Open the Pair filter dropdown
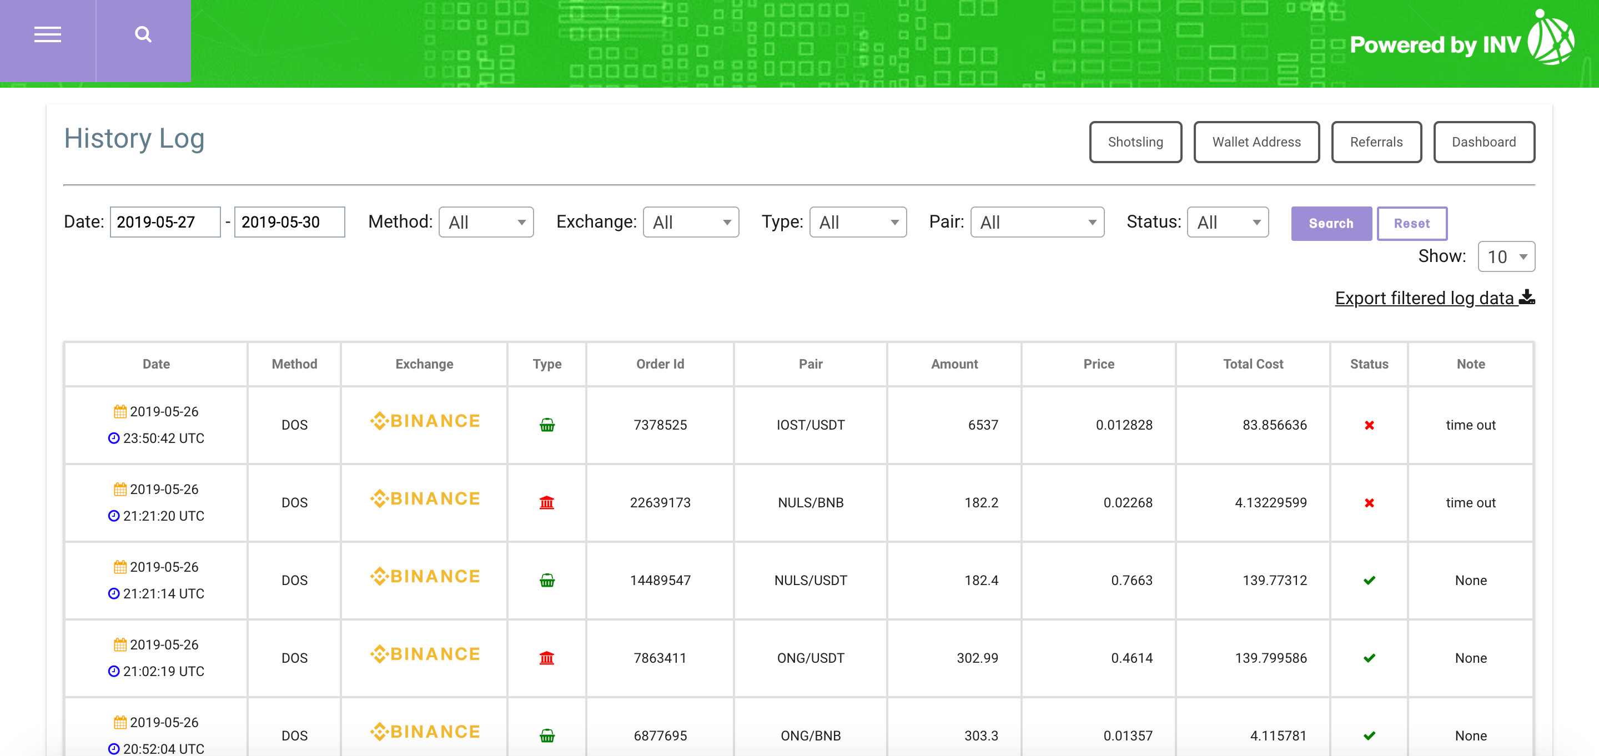The height and width of the screenshot is (756, 1599). click(1037, 222)
